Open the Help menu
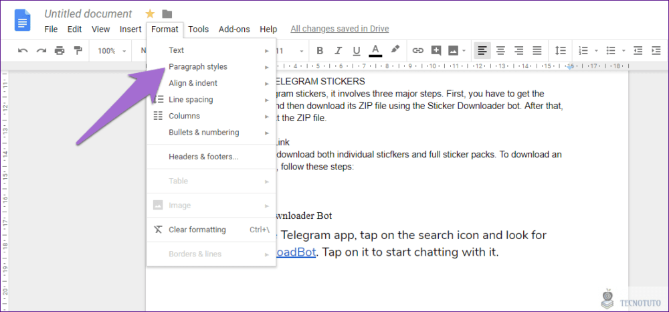669x312 pixels. click(268, 29)
